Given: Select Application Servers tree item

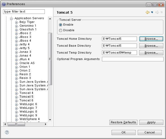Looking at the screenshot, I should pos(29,18).
